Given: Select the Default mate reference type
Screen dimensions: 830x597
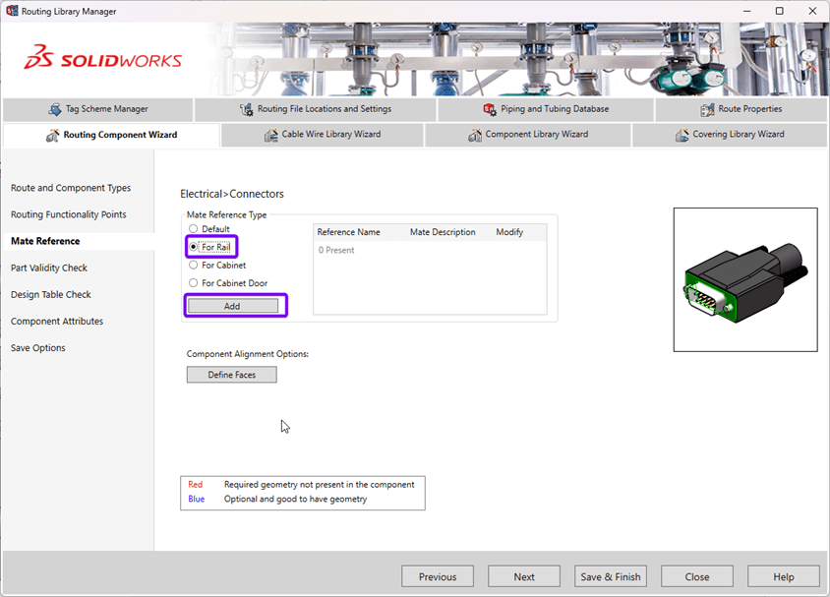Looking at the screenshot, I should tap(193, 228).
